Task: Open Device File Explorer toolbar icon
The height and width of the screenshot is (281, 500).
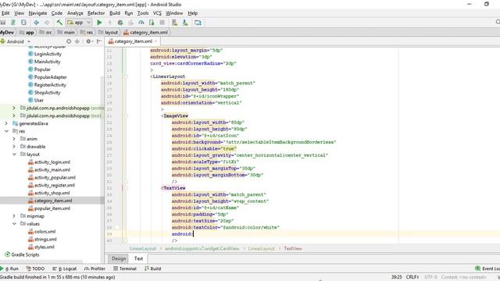Action: pyautogui.click(x=198, y=23)
